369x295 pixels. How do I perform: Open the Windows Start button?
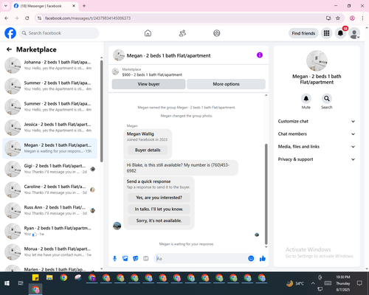click(x=7, y=283)
